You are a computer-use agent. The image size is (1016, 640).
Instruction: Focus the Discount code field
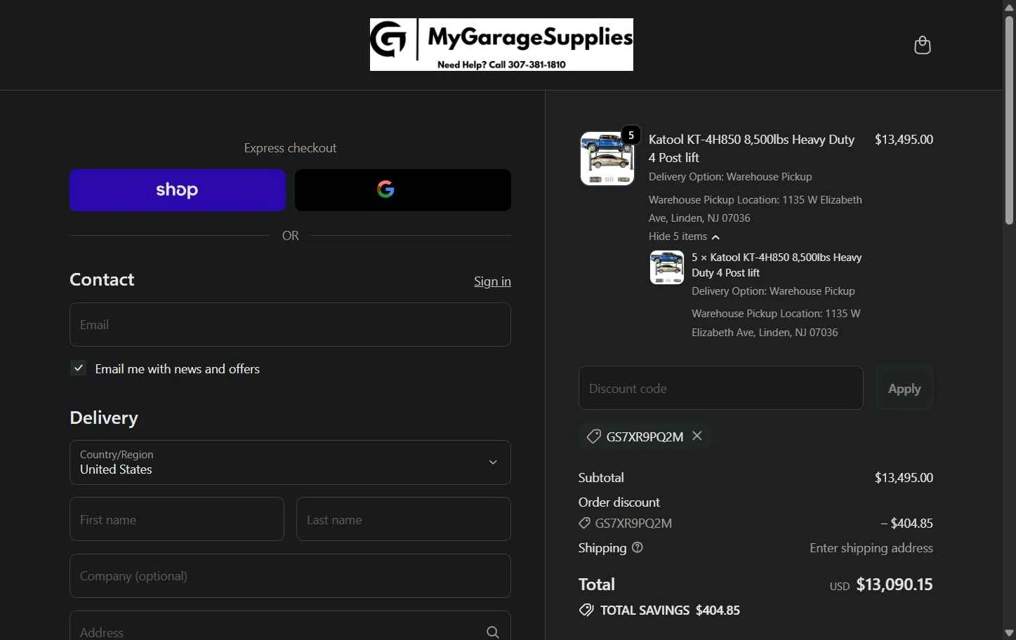point(720,388)
